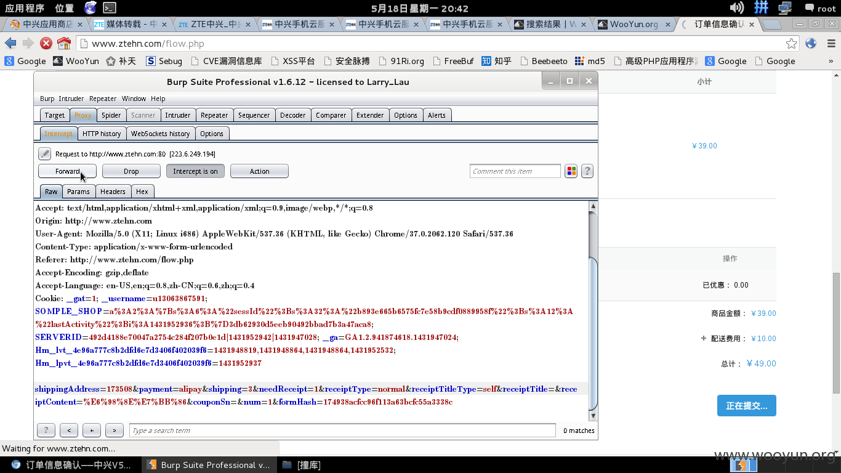Open the Google bookmark icon
The height and width of the screenshot is (473, 841).
coord(25,61)
